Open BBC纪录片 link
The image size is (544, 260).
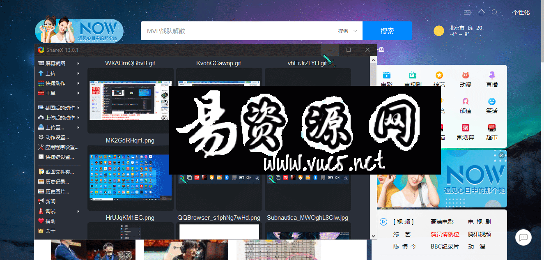click(x=445, y=246)
